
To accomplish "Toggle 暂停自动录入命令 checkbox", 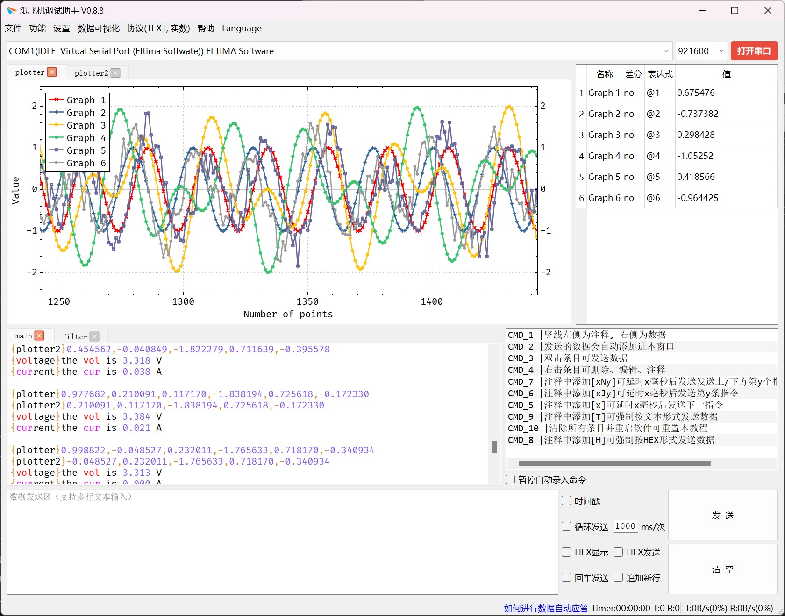I will pyautogui.click(x=510, y=480).
